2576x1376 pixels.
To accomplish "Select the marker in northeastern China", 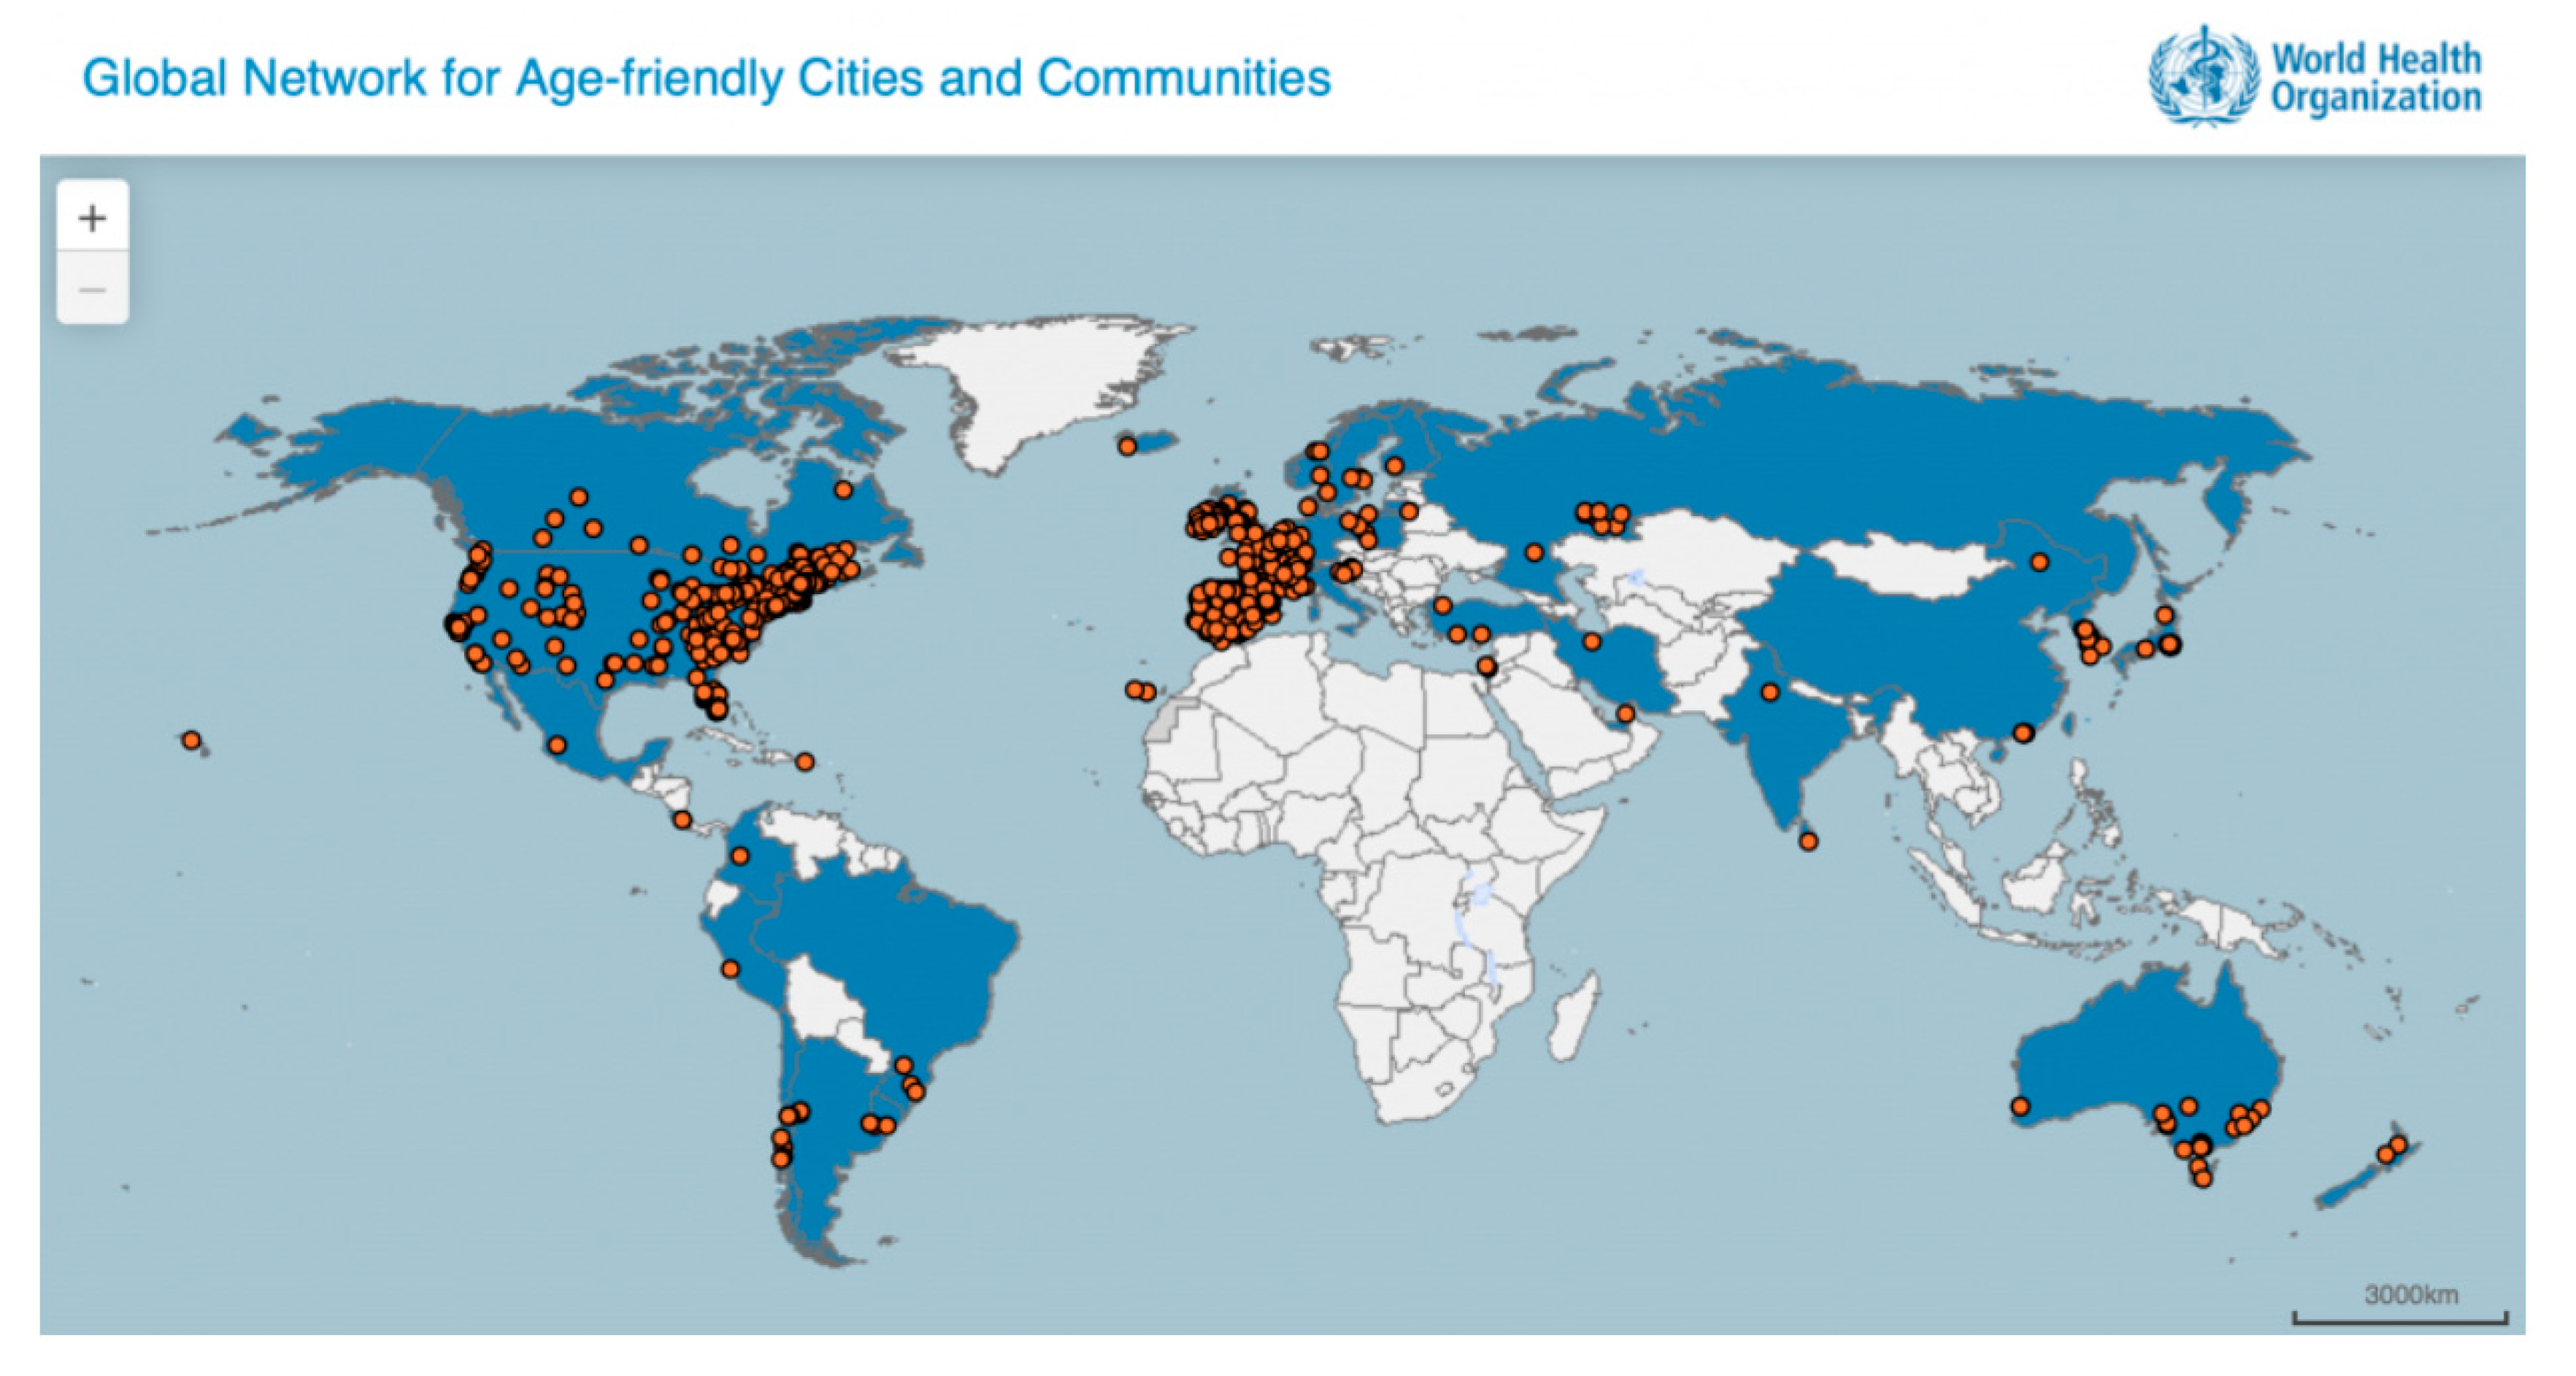I will (2039, 562).
